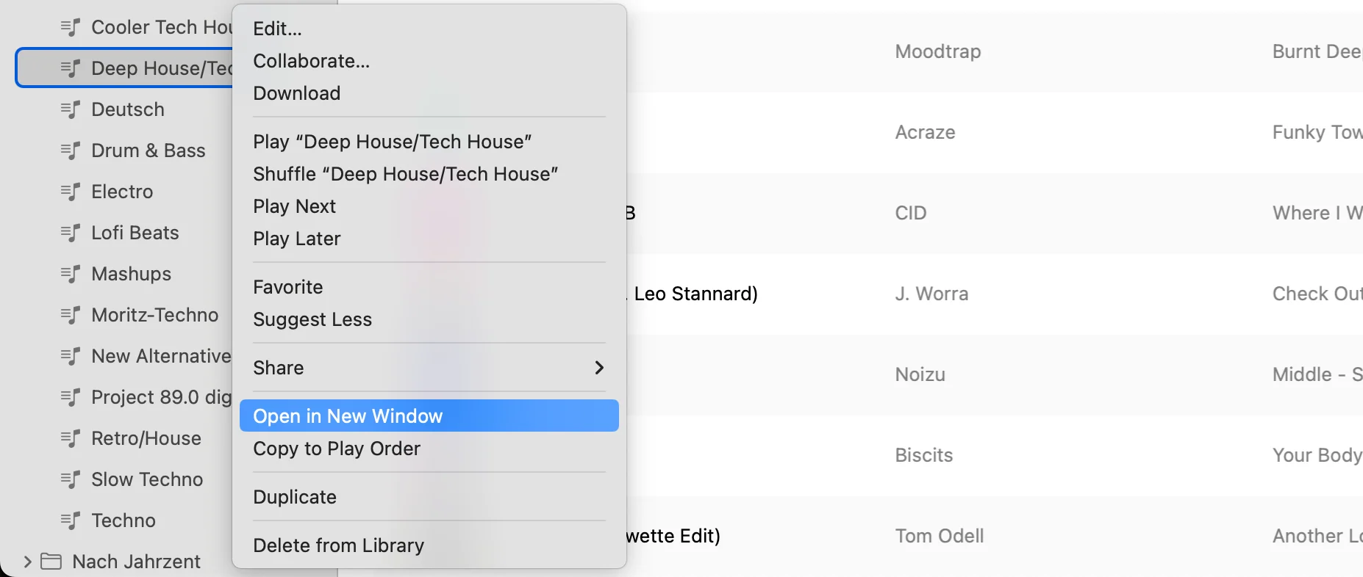The height and width of the screenshot is (577, 1363).
Task: Click the Lofi Beats playlist icon
Action: pyautogui.click(x=70, y=233)
